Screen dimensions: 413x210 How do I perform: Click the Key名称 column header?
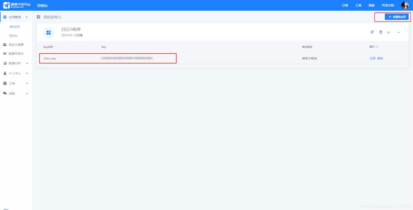click(x=48, y=47)
